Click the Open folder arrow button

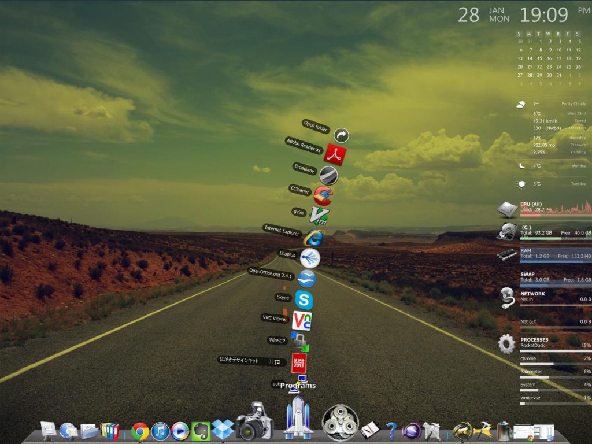[x=341, y=135]
